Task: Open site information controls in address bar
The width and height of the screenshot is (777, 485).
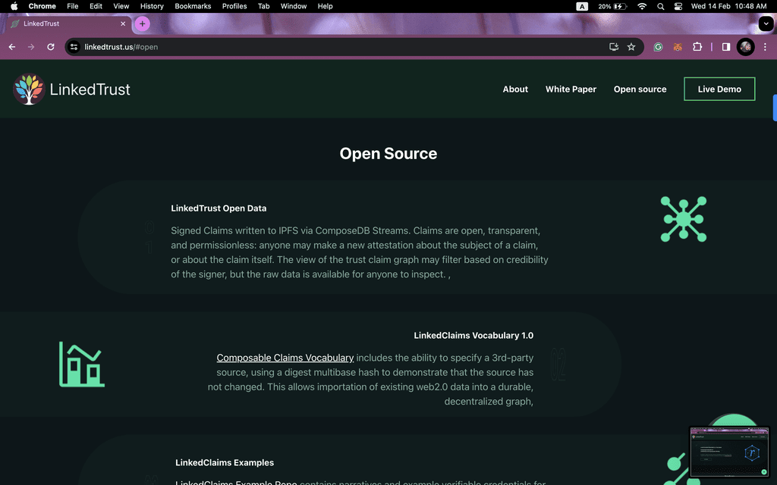Action: point(74,47)
